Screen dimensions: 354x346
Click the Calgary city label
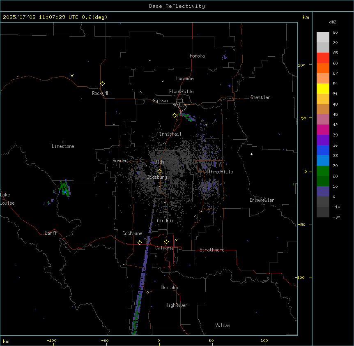(164, 248)
